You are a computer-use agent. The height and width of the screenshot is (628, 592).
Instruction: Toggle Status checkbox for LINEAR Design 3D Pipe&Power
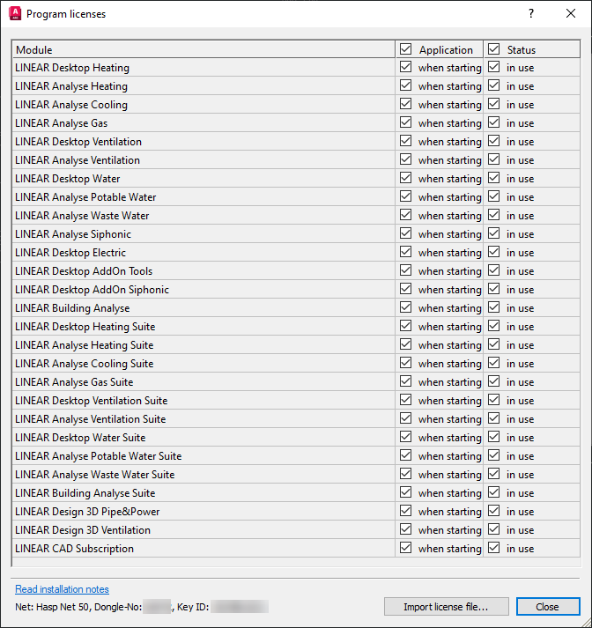click(x=493, y=510)
